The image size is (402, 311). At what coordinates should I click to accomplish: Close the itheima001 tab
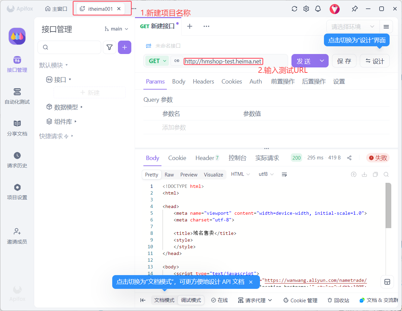[119, 9]
